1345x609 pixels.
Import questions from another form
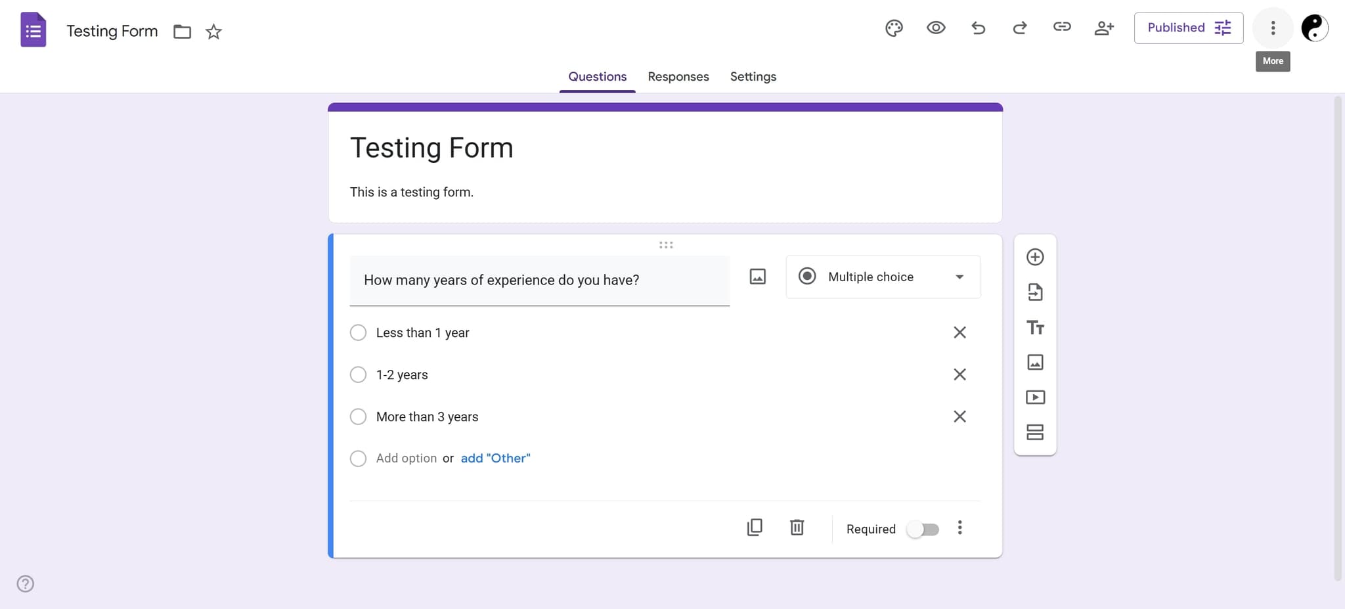click(1035, 292)
